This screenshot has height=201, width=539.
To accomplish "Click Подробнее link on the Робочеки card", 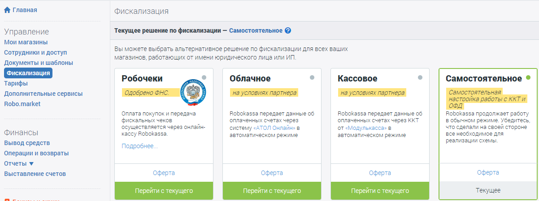I will pyautogui.click(x=139, y=146).
